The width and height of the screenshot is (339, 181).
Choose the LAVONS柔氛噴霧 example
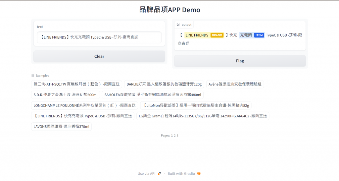pyautogui.click(x=61, y=127)
